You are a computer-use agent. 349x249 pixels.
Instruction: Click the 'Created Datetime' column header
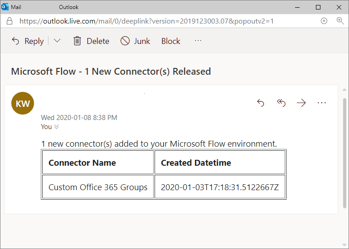[x=220, y=162]
